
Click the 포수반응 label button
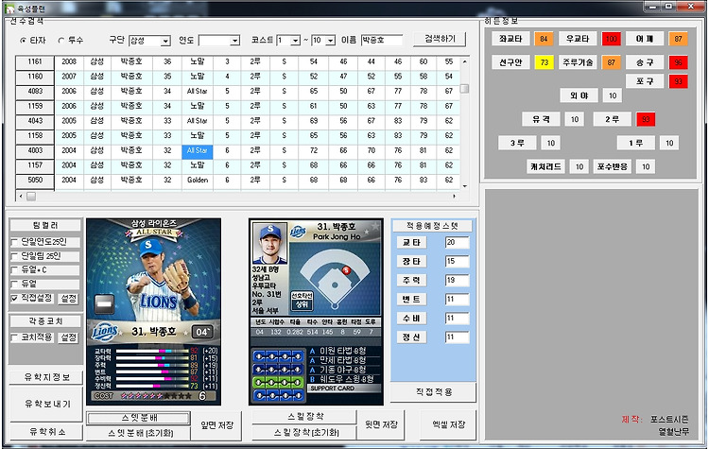click(x=612, y=166)
